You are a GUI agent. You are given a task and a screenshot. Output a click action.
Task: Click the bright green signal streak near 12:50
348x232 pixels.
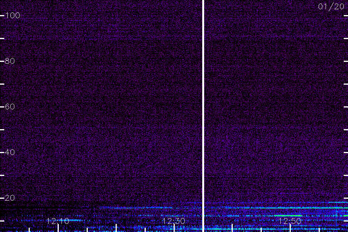[288, 216]
